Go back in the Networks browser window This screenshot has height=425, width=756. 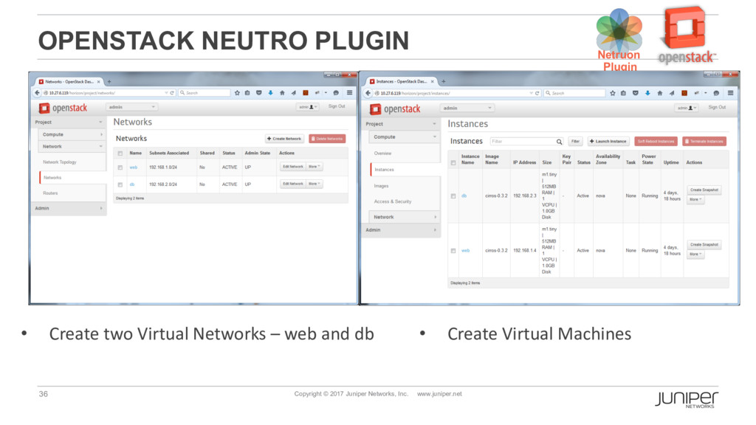click(37, 93)
